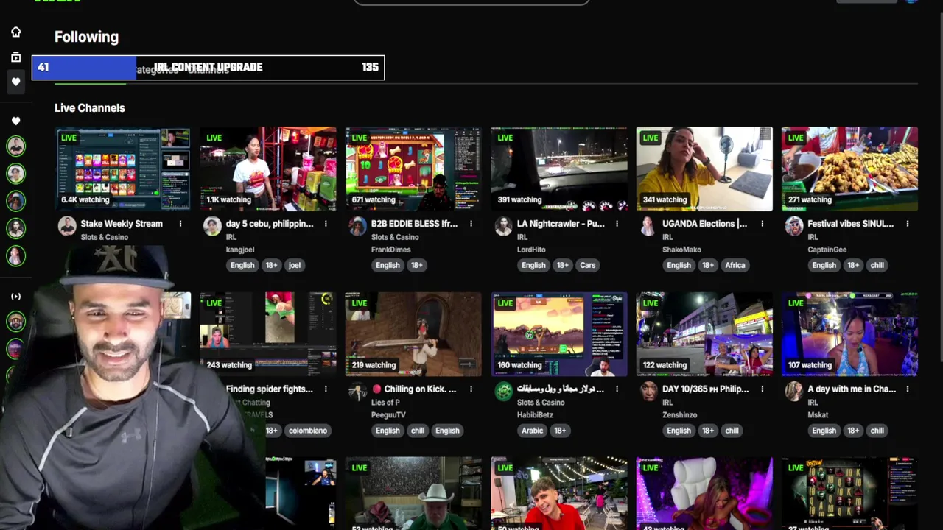This screenshot has height=530, width=943.
Task: Click the 'English' tag under Mskat stream
Action: click(x=824, y=431)
